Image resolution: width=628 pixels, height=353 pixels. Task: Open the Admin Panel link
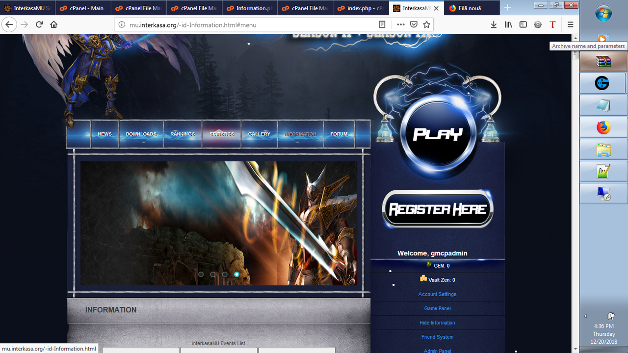point(437,351)
